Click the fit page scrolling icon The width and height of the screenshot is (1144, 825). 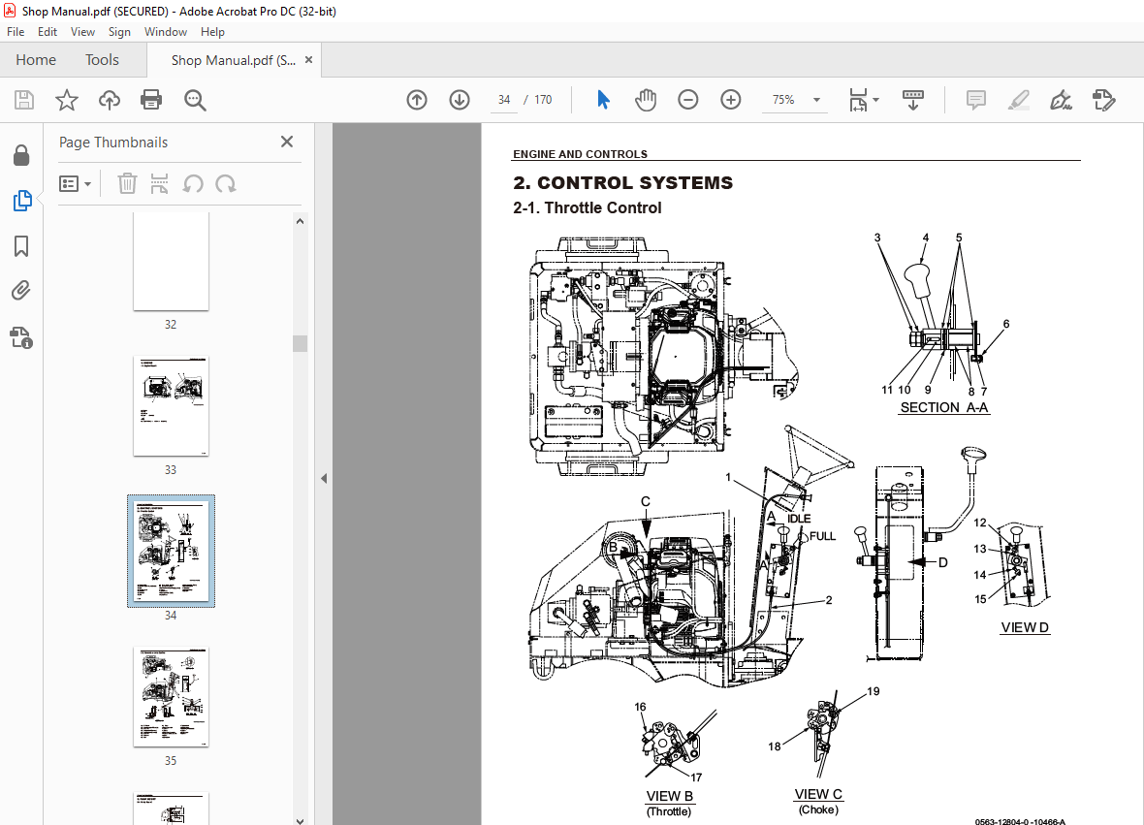tap(859, 100)
